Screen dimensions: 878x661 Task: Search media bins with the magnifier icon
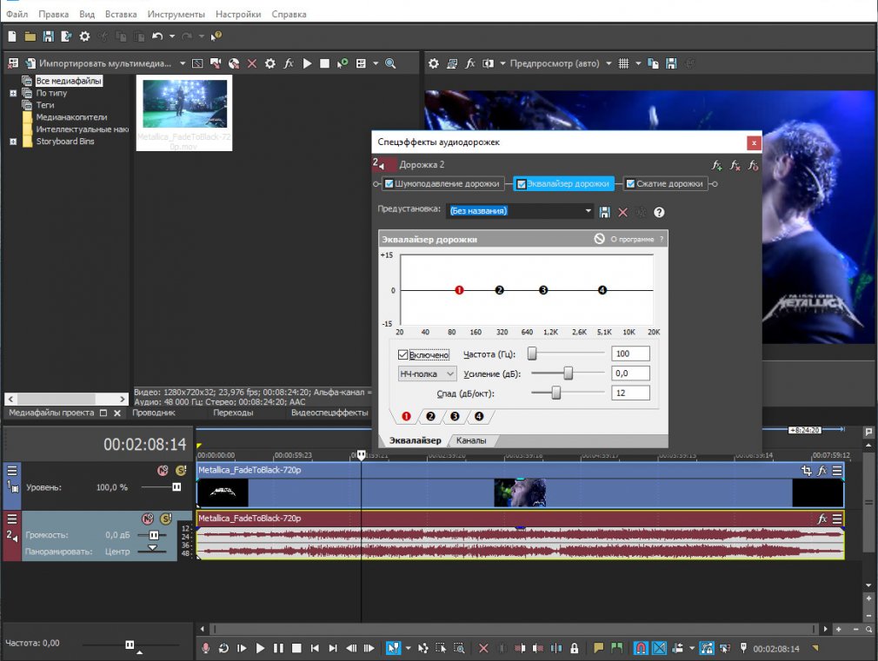(390, 63)
